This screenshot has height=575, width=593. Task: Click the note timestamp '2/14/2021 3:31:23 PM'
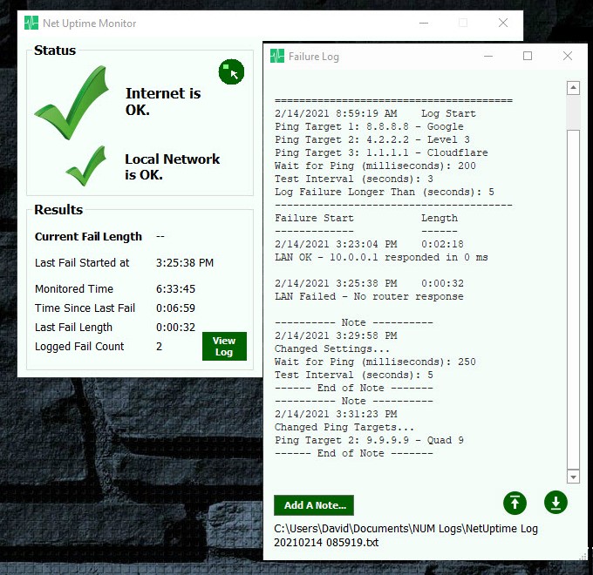(336, 414)
